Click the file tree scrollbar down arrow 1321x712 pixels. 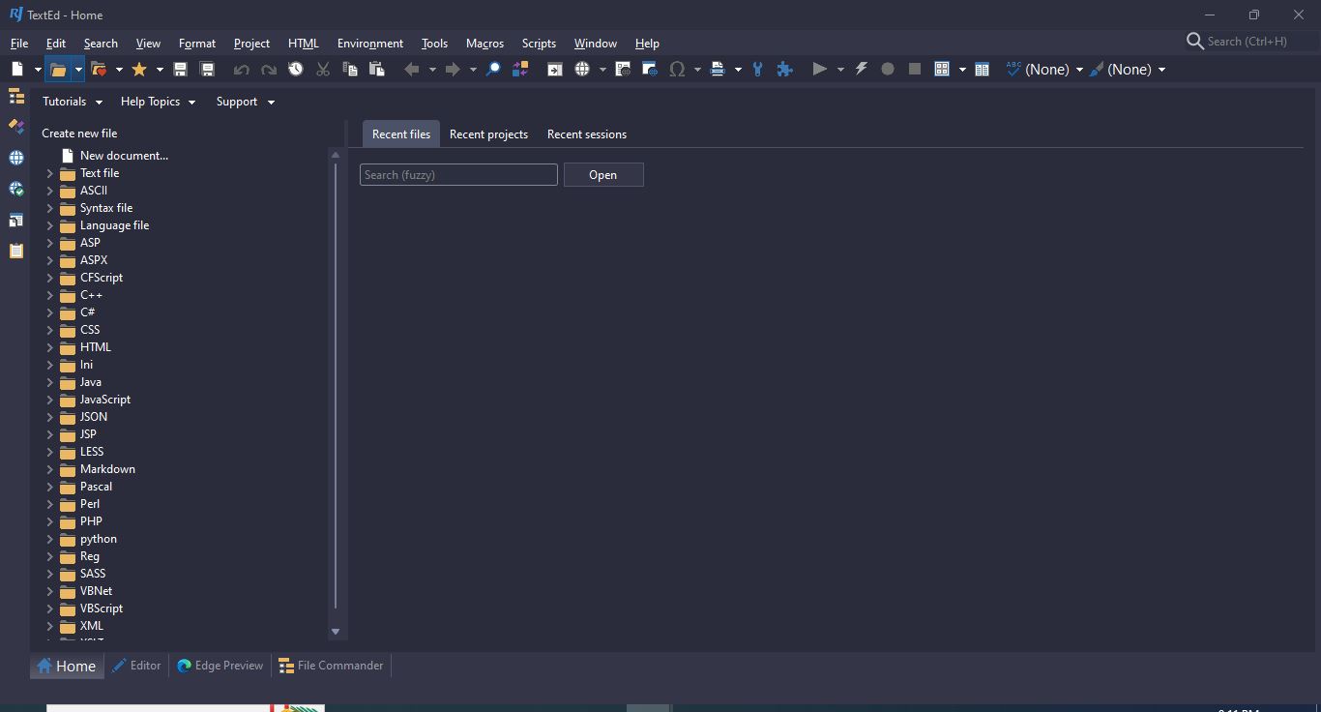tap(336, 632)
